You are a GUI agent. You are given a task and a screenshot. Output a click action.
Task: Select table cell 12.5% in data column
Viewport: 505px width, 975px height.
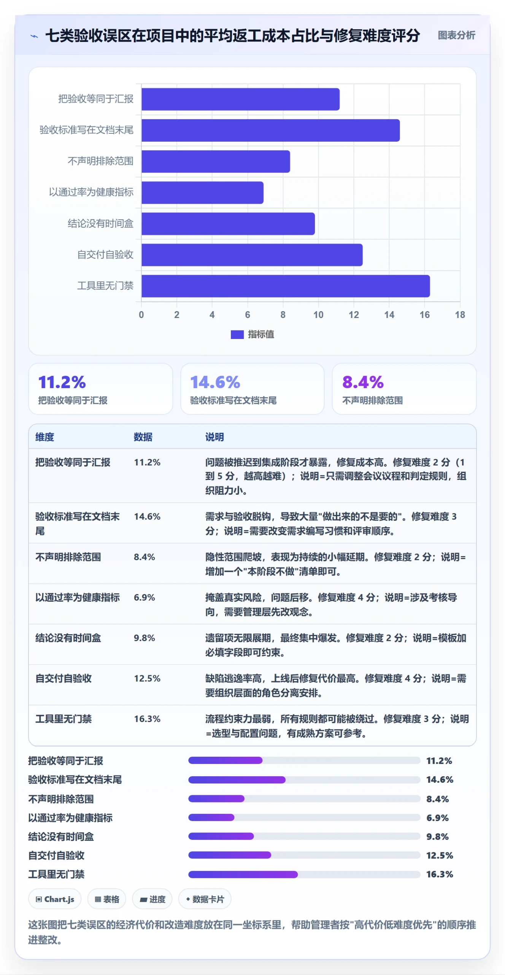point(147,678)
